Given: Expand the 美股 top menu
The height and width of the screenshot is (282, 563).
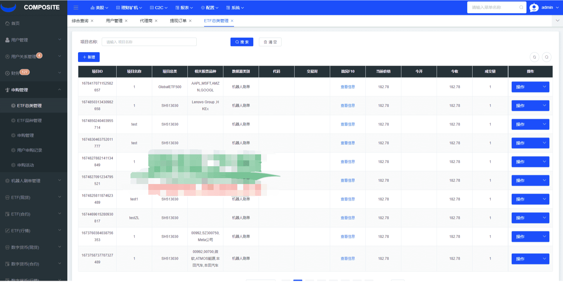Looking at the screenshot, I should (99, 8).
